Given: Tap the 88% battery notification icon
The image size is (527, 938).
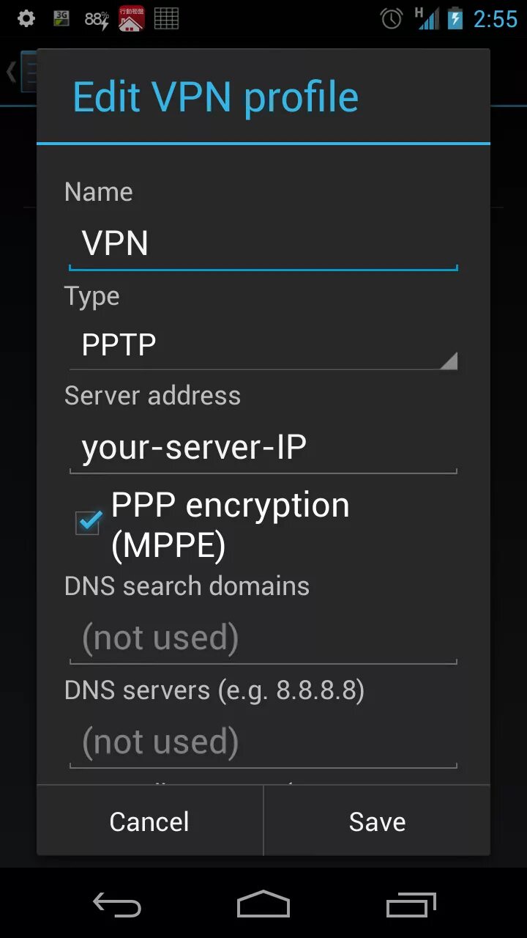Looking at the screenshot, I should tap(96, 18).
